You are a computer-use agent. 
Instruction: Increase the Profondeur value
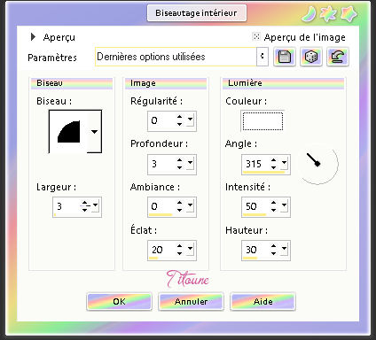coord(180,160)
